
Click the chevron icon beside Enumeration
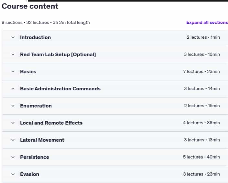click(x=13, y=106)
